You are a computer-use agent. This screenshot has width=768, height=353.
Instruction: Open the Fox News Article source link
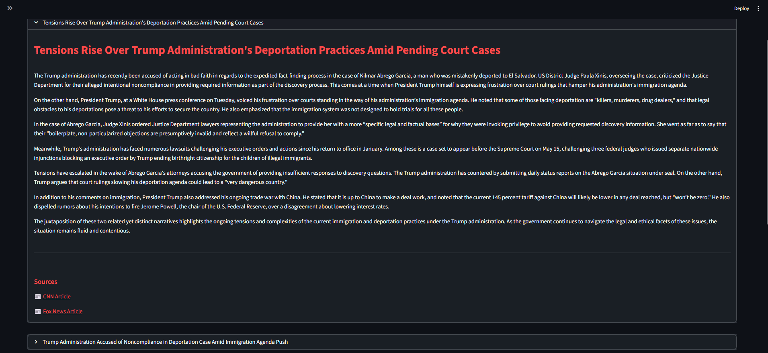[63, 312]
